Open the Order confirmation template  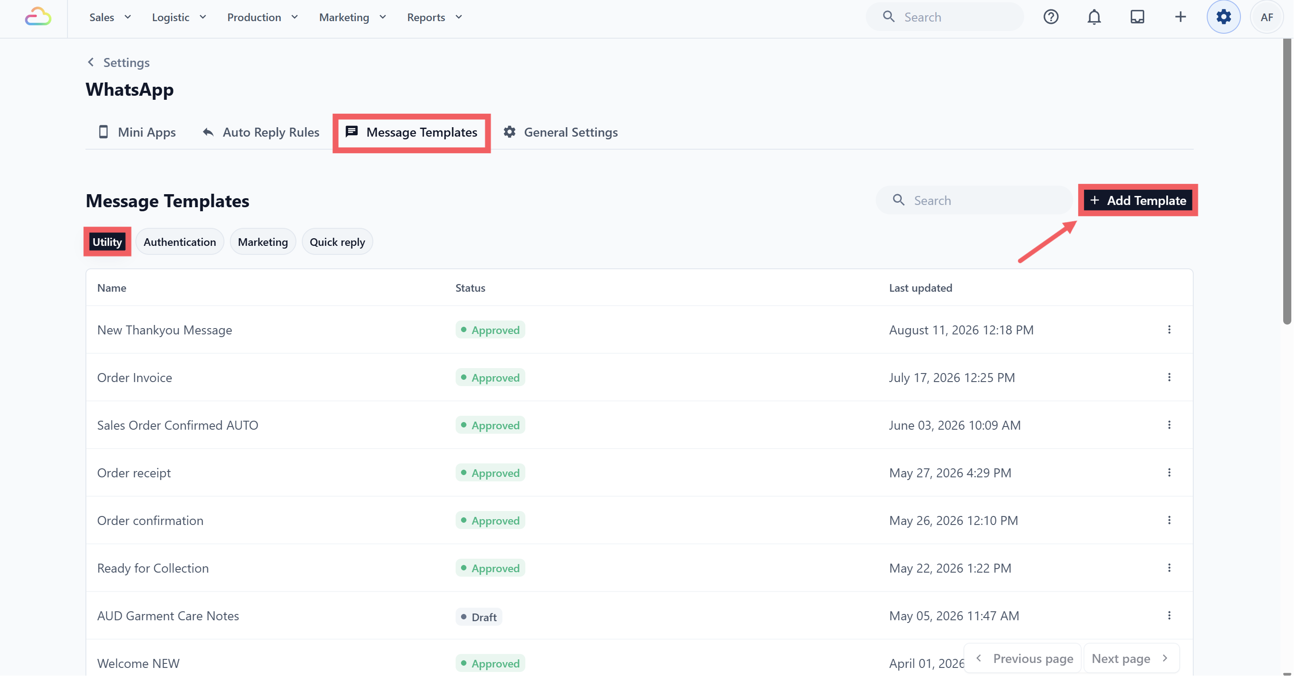point(150,520)
